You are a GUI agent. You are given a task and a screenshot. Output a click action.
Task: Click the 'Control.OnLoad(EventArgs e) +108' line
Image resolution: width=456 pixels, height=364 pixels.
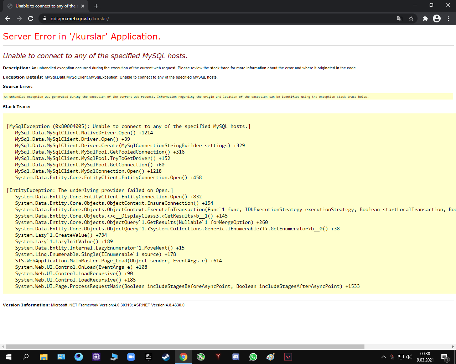81,267
